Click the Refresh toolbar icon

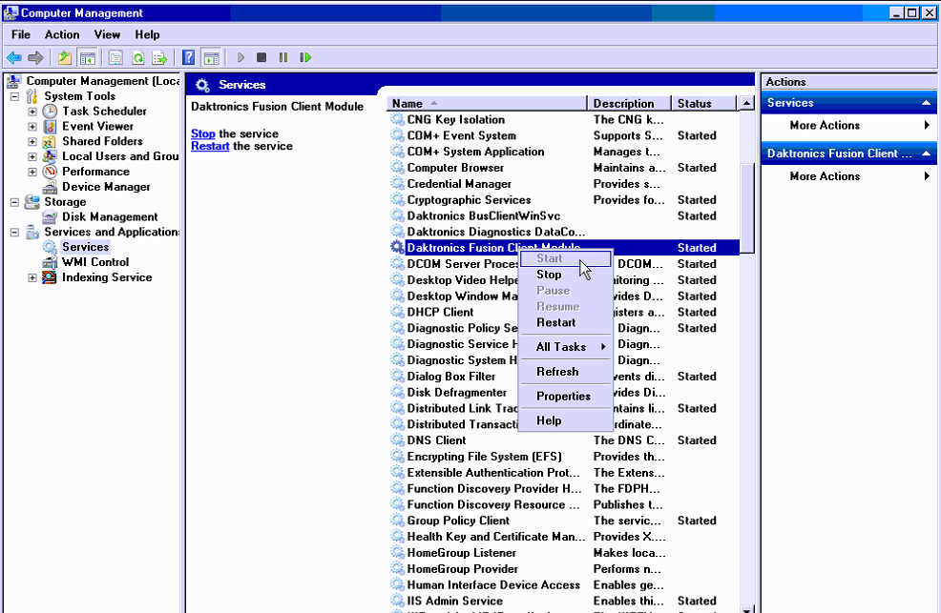click(137, 58)
